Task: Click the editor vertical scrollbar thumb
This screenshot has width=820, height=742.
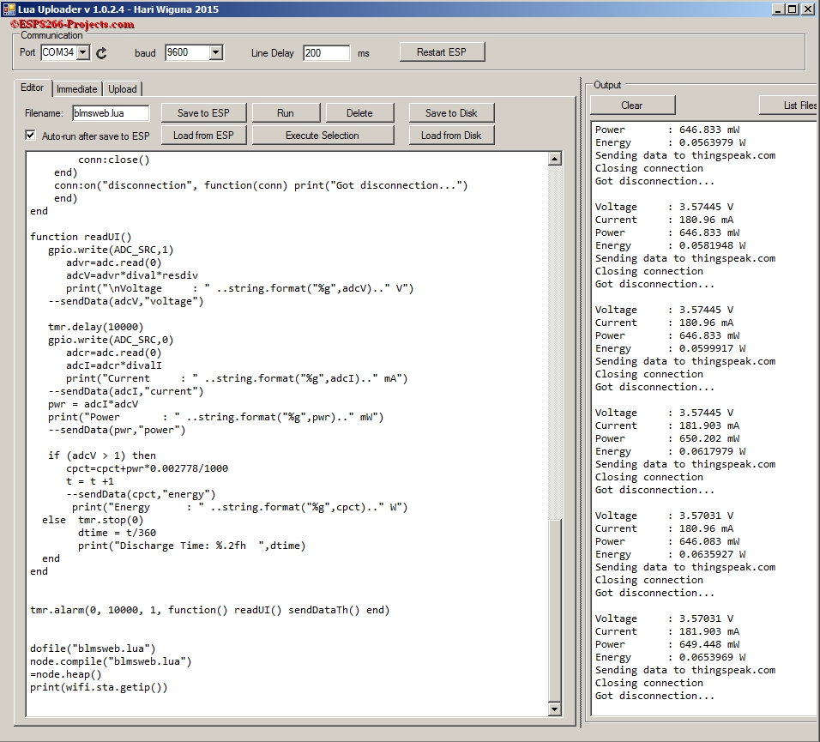Action: click(x=555, y=610)
